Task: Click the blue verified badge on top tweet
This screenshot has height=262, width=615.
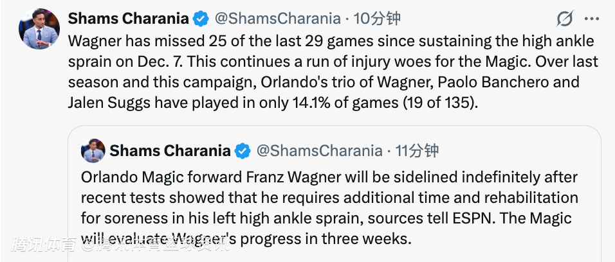Action: pyautogui.click(x=201, y=19)
